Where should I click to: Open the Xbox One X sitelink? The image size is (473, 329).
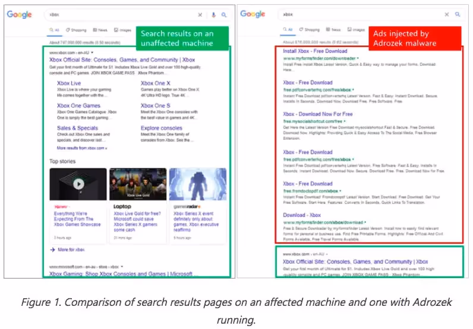(155, 84)
